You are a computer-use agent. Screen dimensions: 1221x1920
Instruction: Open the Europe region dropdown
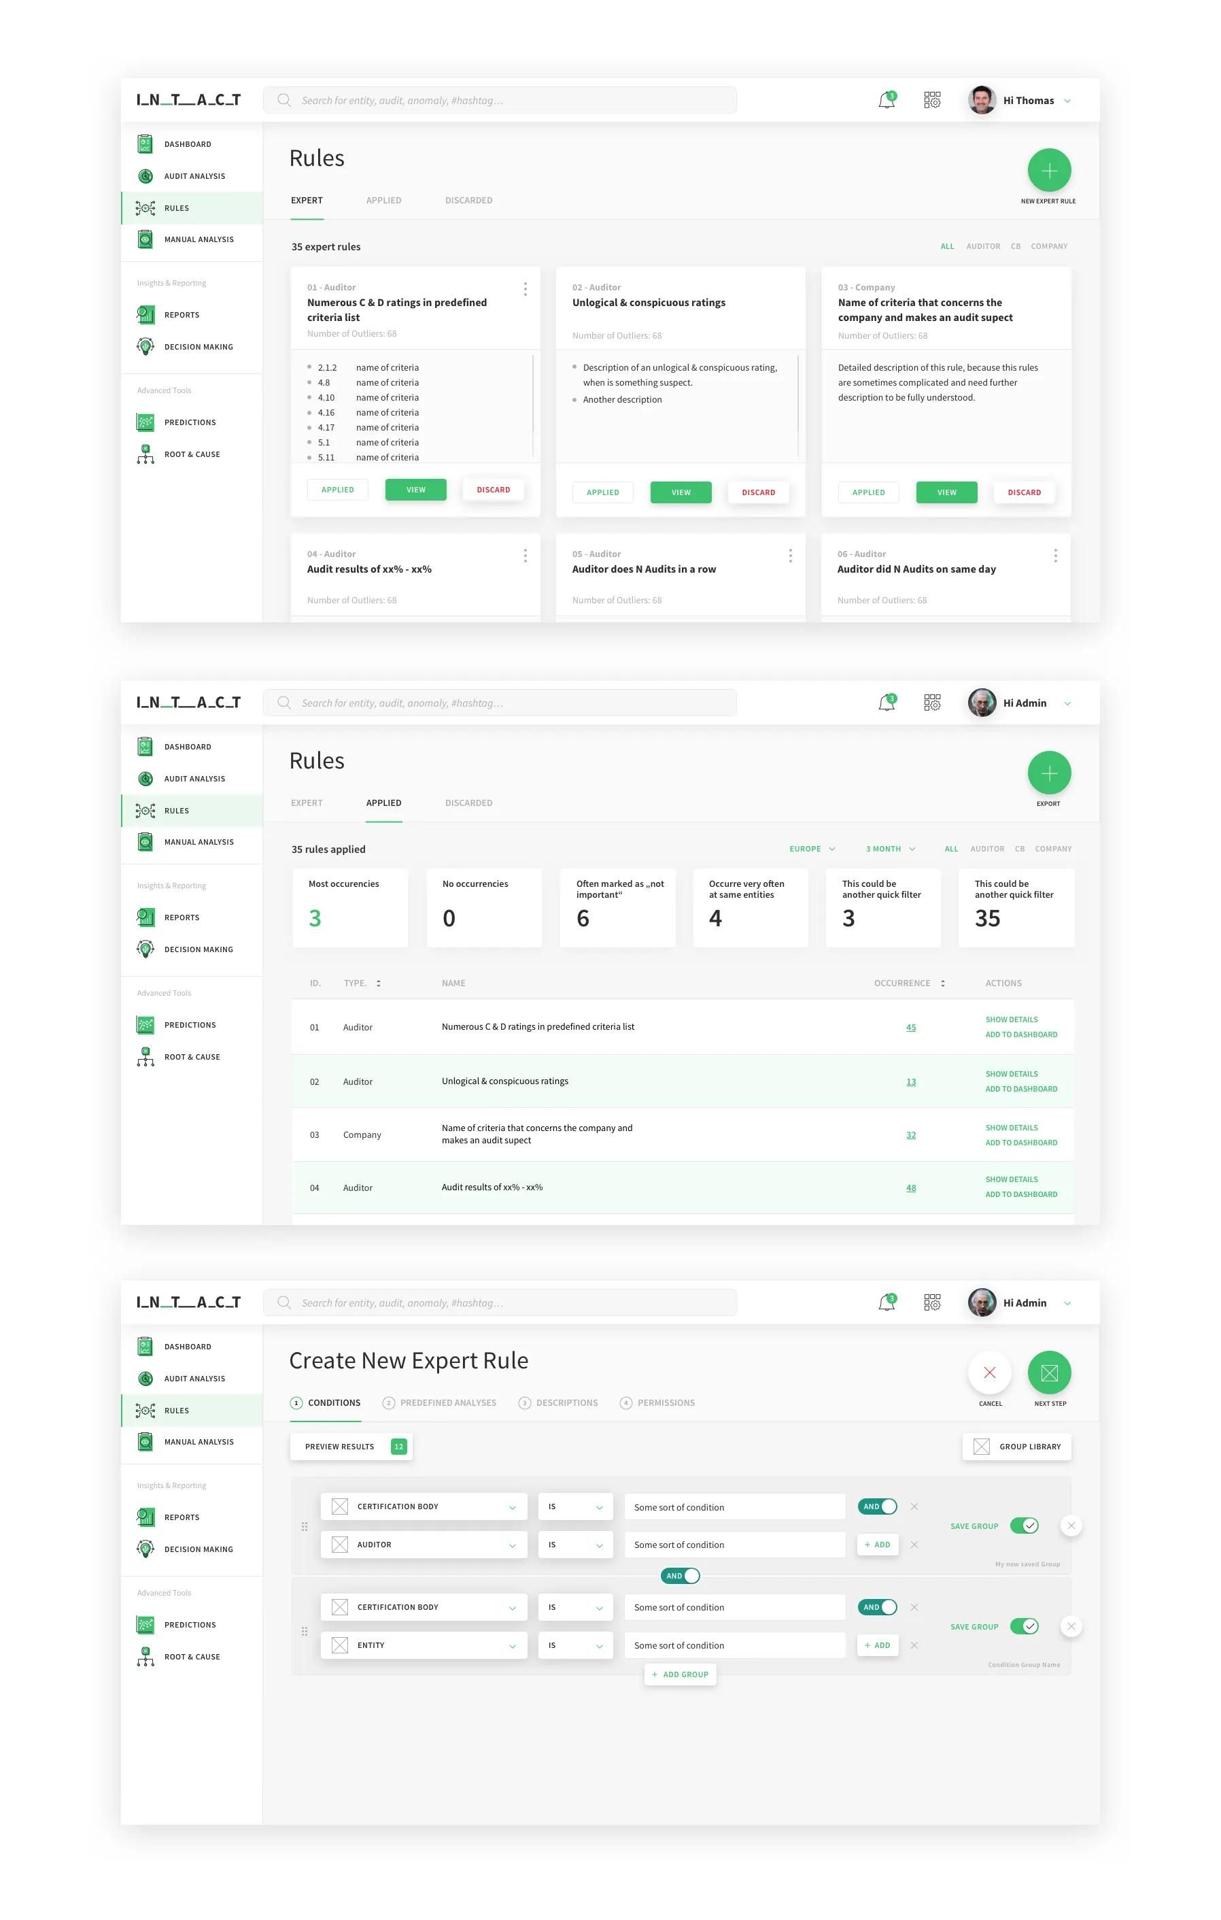tap(811, 848)
